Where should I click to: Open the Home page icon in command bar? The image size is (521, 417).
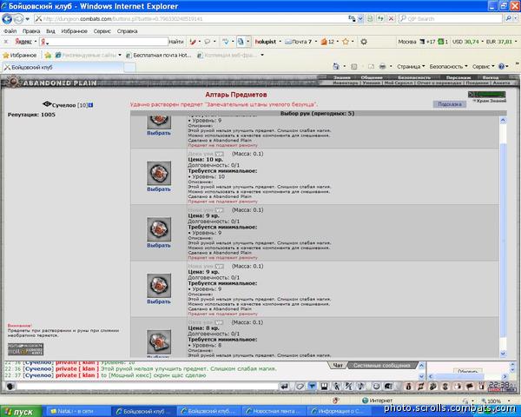(336, 67)
